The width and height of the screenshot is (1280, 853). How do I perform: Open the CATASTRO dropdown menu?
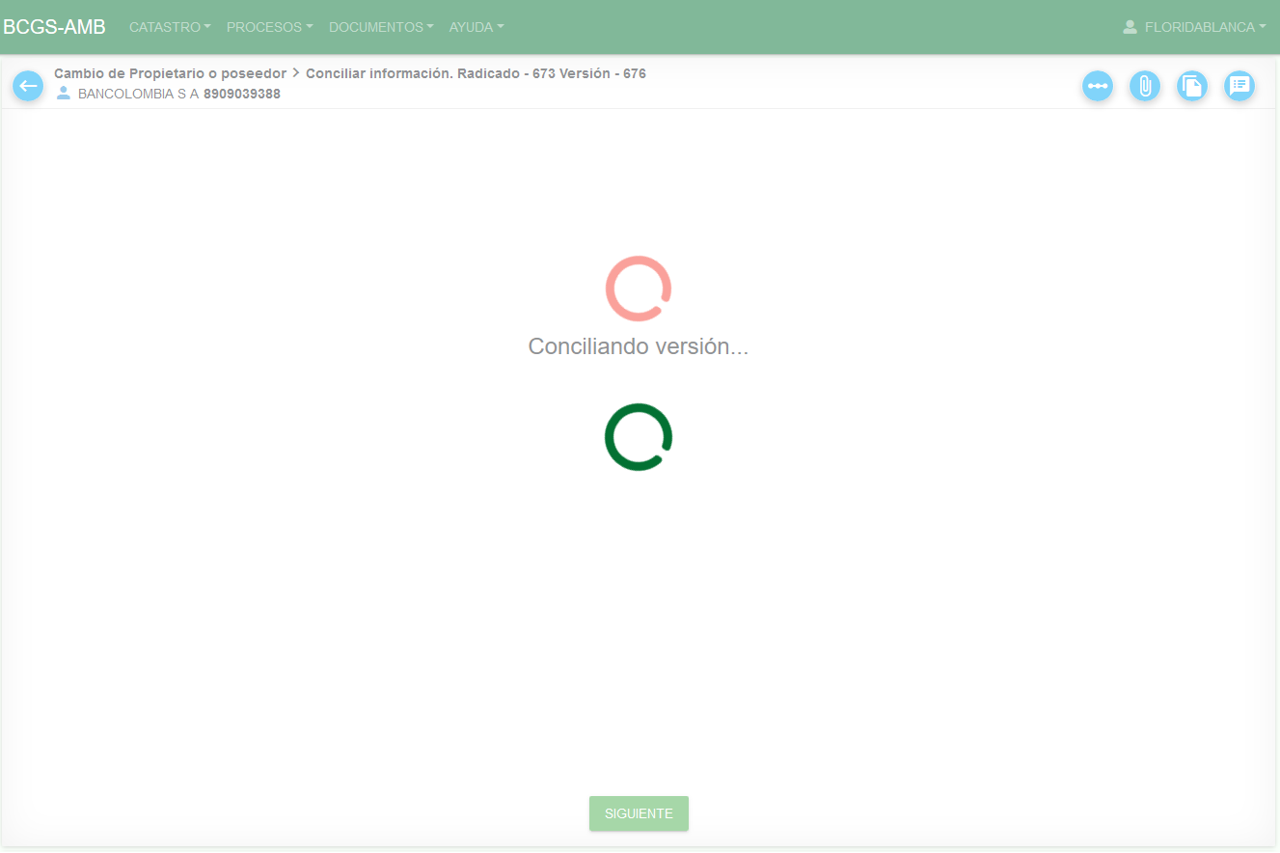(170, 27)
